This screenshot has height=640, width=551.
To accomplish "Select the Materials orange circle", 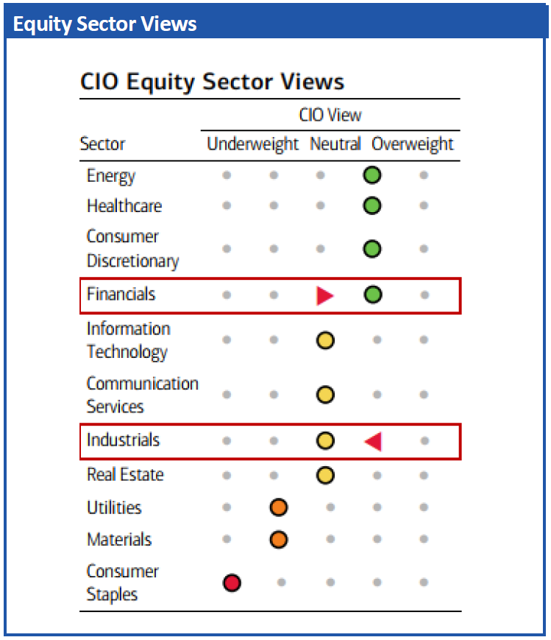I will tap(278, 540).
